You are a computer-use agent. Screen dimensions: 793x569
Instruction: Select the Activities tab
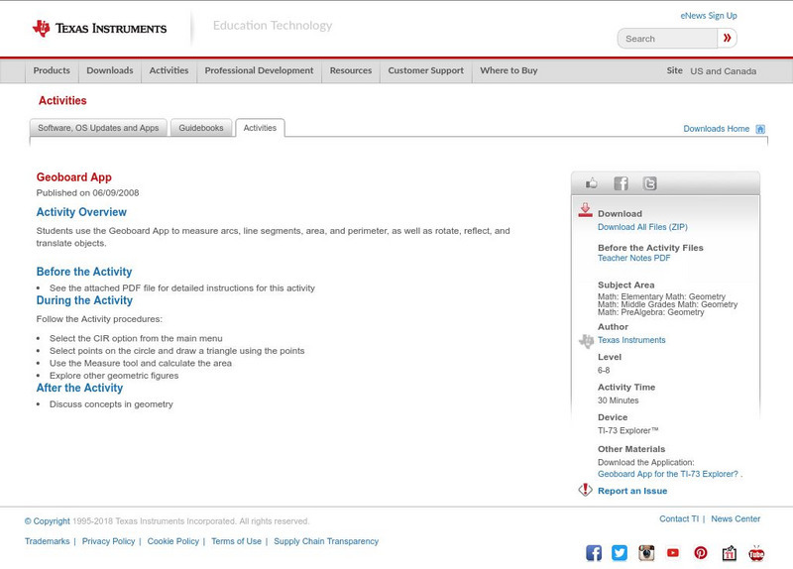pos(260,128)
